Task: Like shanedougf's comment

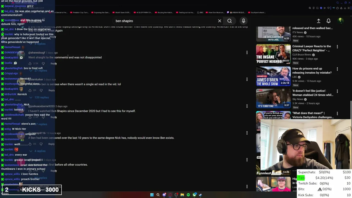Action: 30,64
